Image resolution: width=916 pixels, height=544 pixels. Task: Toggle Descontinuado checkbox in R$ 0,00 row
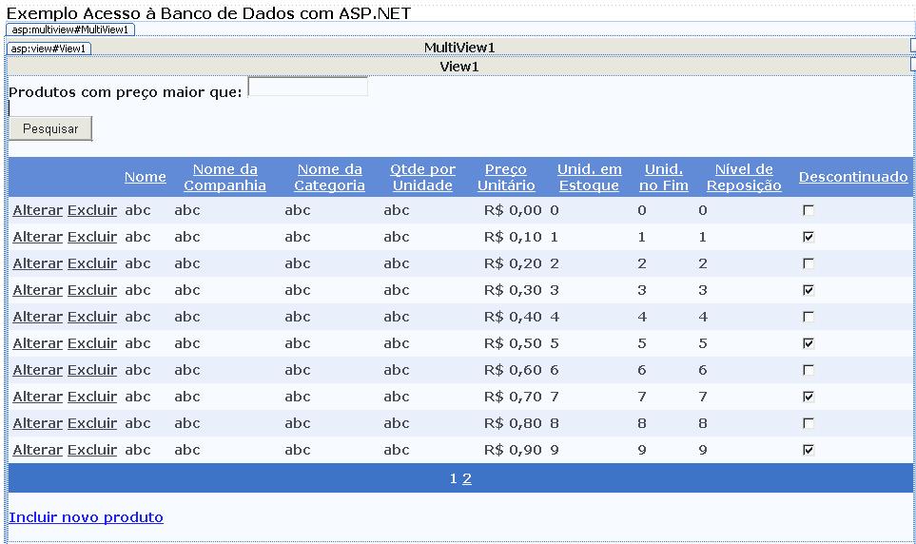(x=809, y=210)
